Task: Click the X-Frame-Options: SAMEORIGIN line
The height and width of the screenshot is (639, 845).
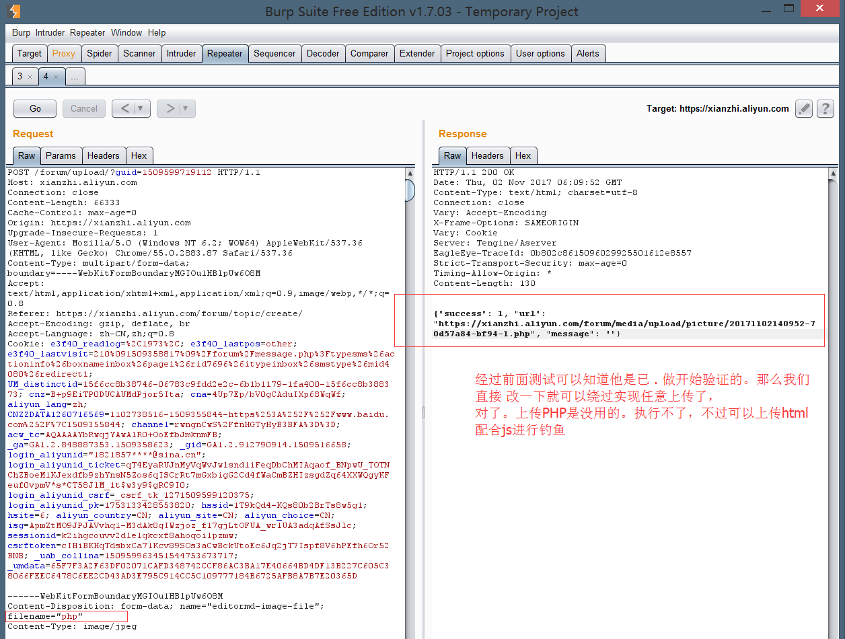Action: pos(506,223)
